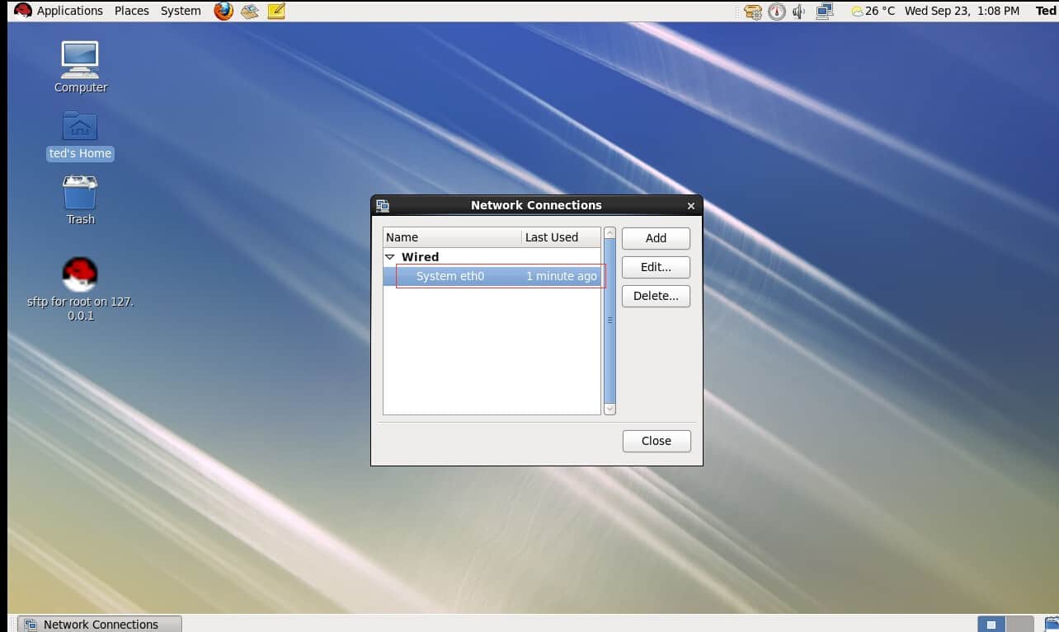Launch the Firefox browser from the panel
This screenshot has height=632, width=1059.
click(x=223, y=11)
